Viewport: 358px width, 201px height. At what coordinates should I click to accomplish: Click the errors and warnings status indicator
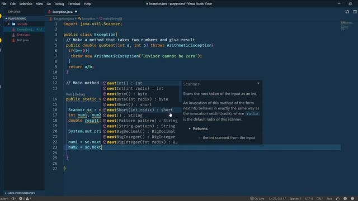[x=25, y=199]
